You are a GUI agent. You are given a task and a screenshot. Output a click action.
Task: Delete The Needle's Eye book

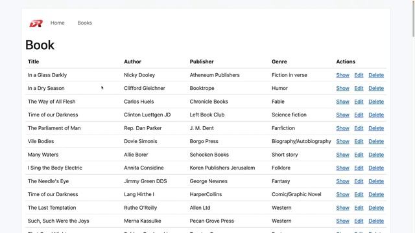pos(376,181)
